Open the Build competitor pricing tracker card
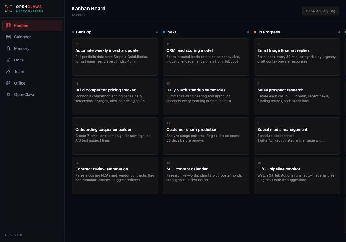 click(x=115, y=96)
